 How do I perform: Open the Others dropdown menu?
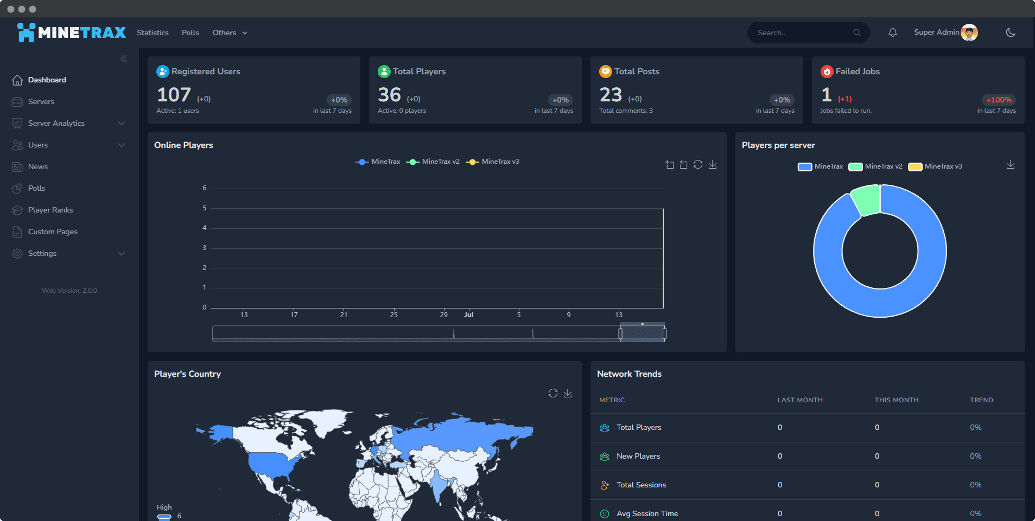click(x=230, y=33)
